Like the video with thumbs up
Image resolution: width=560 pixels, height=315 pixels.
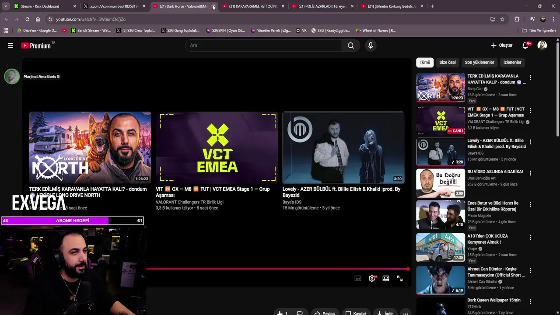[x=282, y=313]
